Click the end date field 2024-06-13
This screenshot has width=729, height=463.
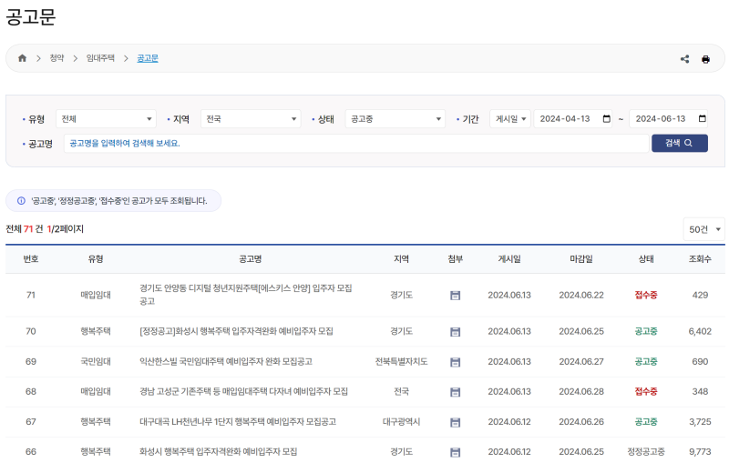(x=669, y=119)
